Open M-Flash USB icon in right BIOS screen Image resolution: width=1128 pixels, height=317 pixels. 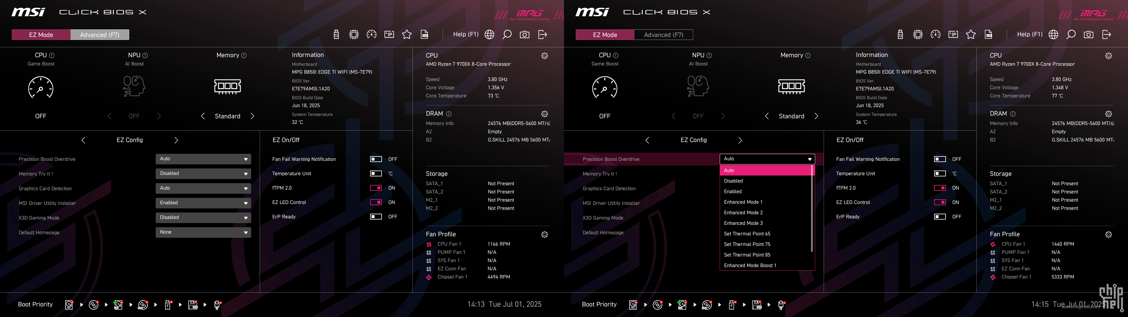pyautogui.click(x=900, y=35)
